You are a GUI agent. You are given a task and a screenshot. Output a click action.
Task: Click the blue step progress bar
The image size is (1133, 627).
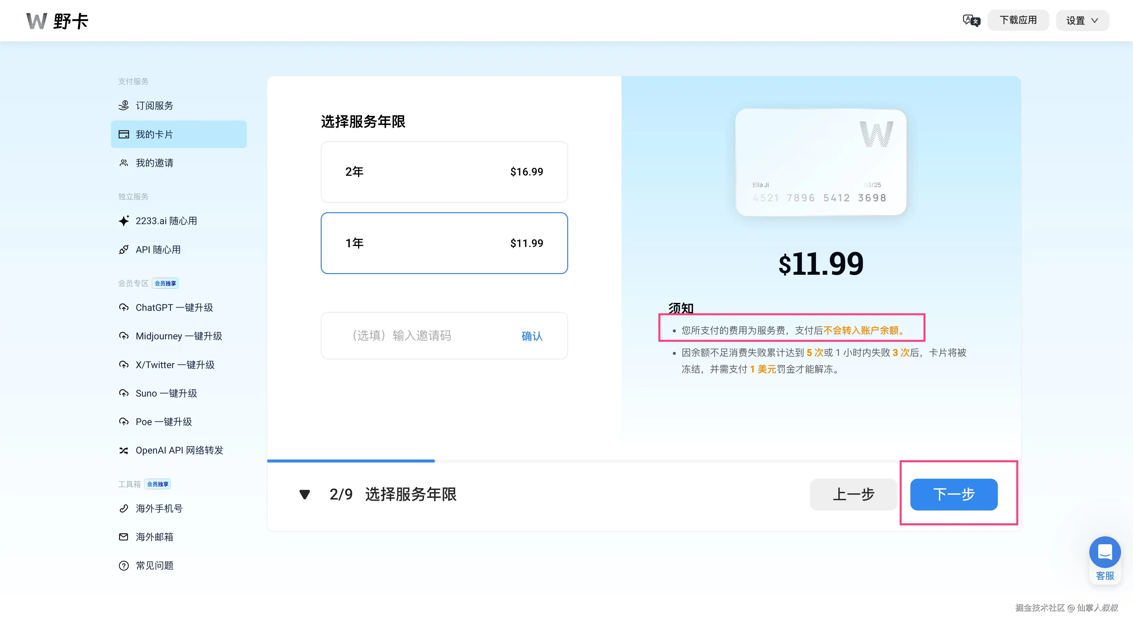[x=351, y=461]
